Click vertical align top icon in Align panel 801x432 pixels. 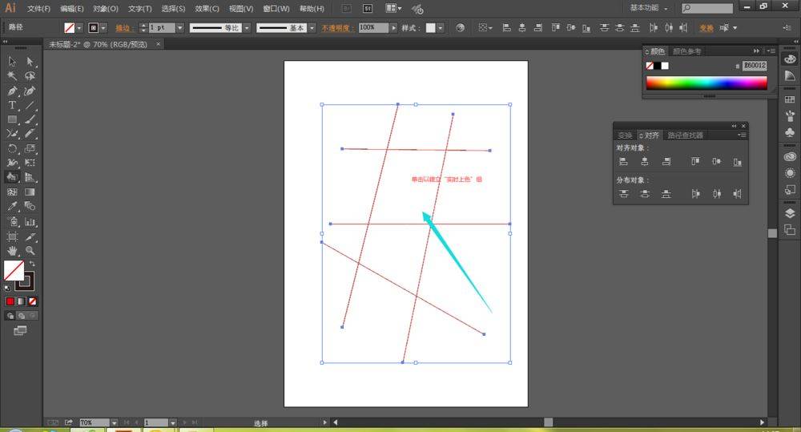695,161
